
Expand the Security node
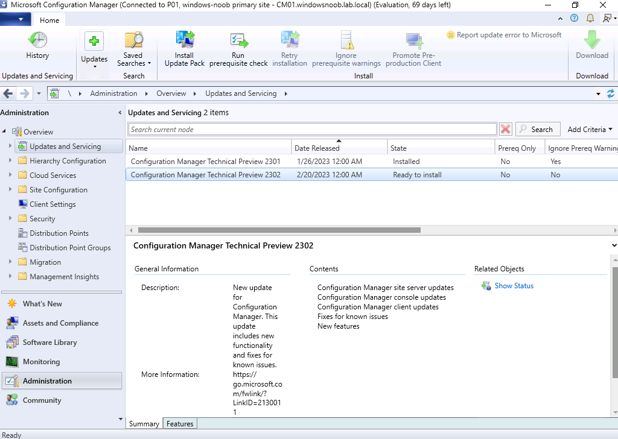(x=10, y=218)
